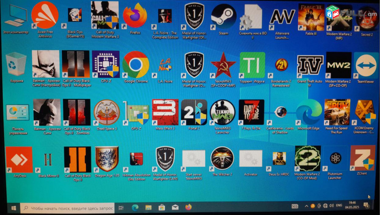Launch 7 Days To Die
This screenshot has height=215, width=380.
251,112
